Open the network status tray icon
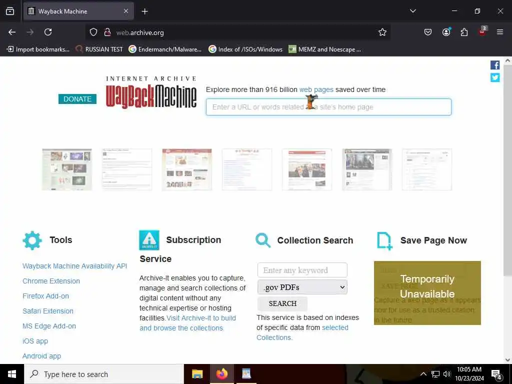The height and width of the screenshot is (384, 512). tap(435, 374)
